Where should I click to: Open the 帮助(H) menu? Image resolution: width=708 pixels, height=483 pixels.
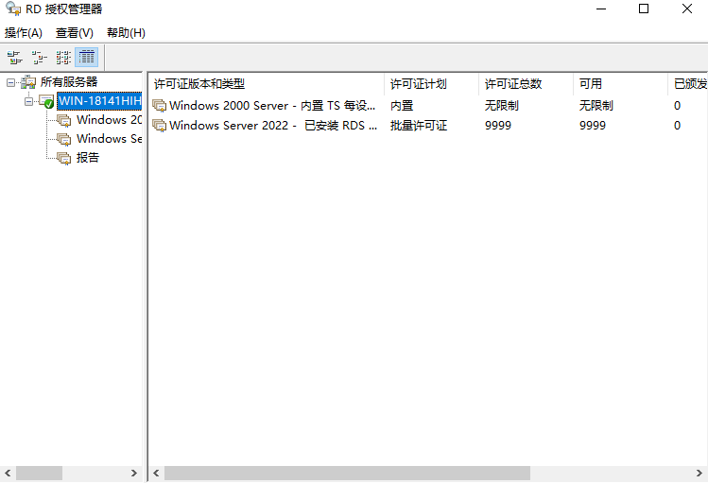126,32
